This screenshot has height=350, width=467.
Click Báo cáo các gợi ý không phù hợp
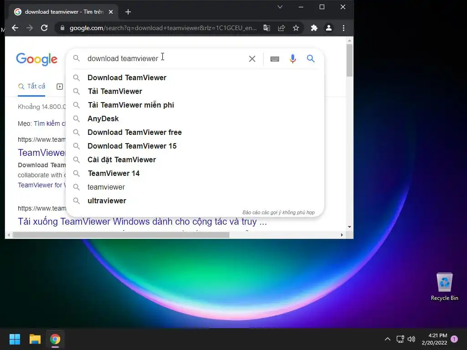click(279, 212)
